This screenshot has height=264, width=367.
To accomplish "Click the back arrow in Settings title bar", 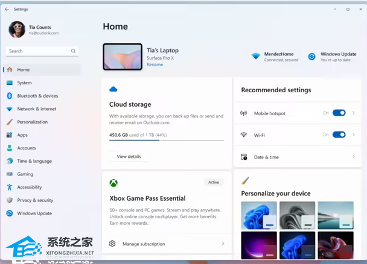I will point(7,10).
